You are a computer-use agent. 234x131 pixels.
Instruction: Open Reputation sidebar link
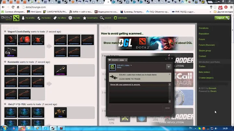(204, 34)
